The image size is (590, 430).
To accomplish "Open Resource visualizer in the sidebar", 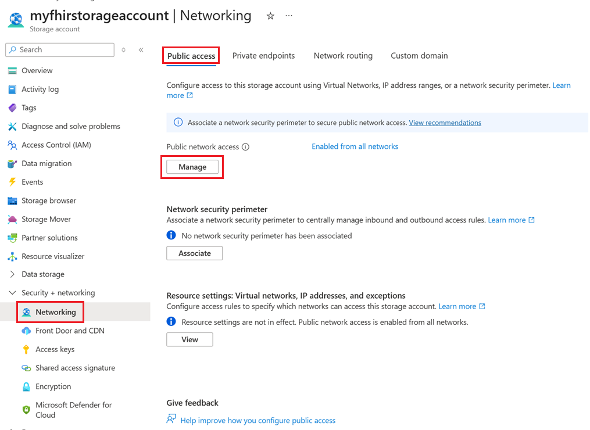I will [x=53, y=257].
